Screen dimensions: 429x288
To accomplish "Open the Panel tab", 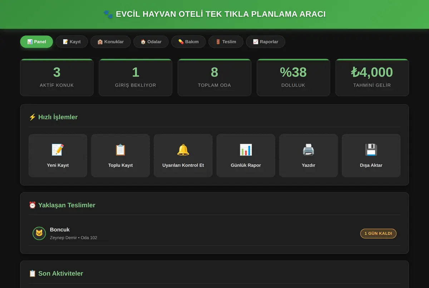I will tap(36, 42).
